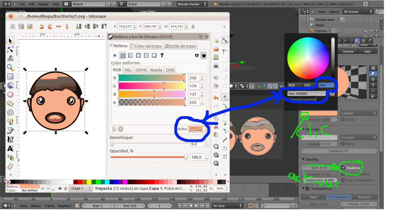This screenshot has width=396, height=216.
Task: Click the RGBA hex input field
Action: coord(197,129)
